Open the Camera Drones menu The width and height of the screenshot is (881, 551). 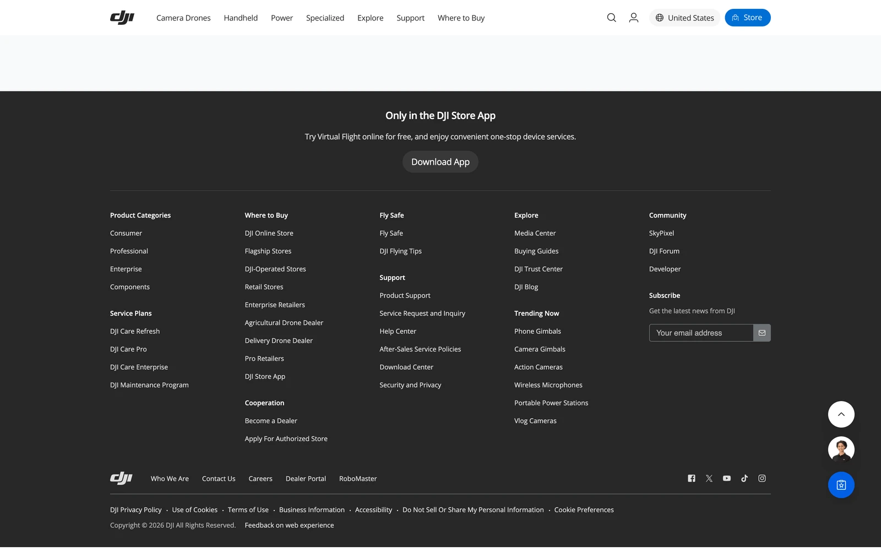pyautogui.click(x=183, y=18)
